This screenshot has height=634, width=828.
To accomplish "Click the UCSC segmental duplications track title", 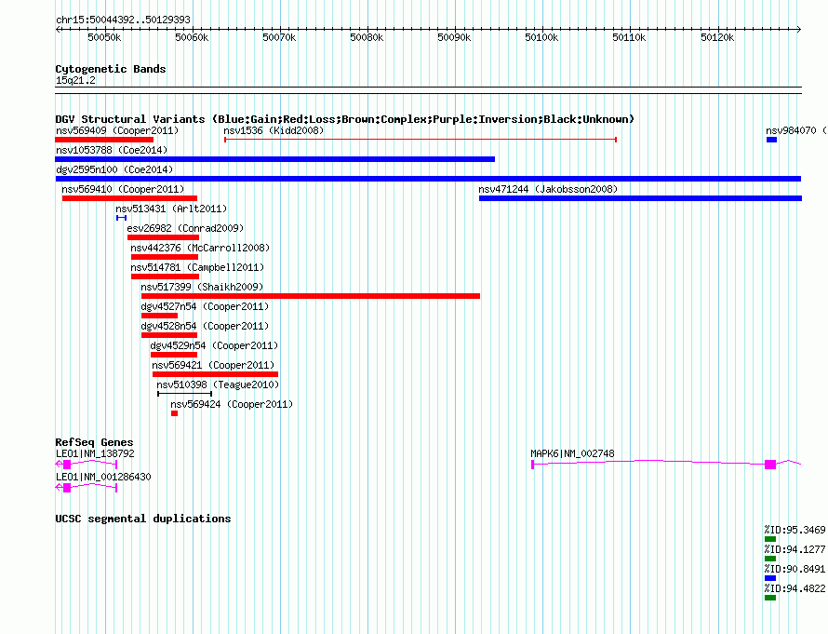I will coord(143,519).
